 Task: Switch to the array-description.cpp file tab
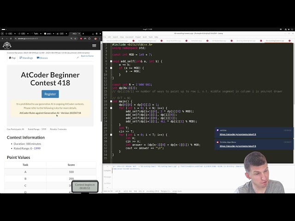pyautogui.click(x=246, y=41)
